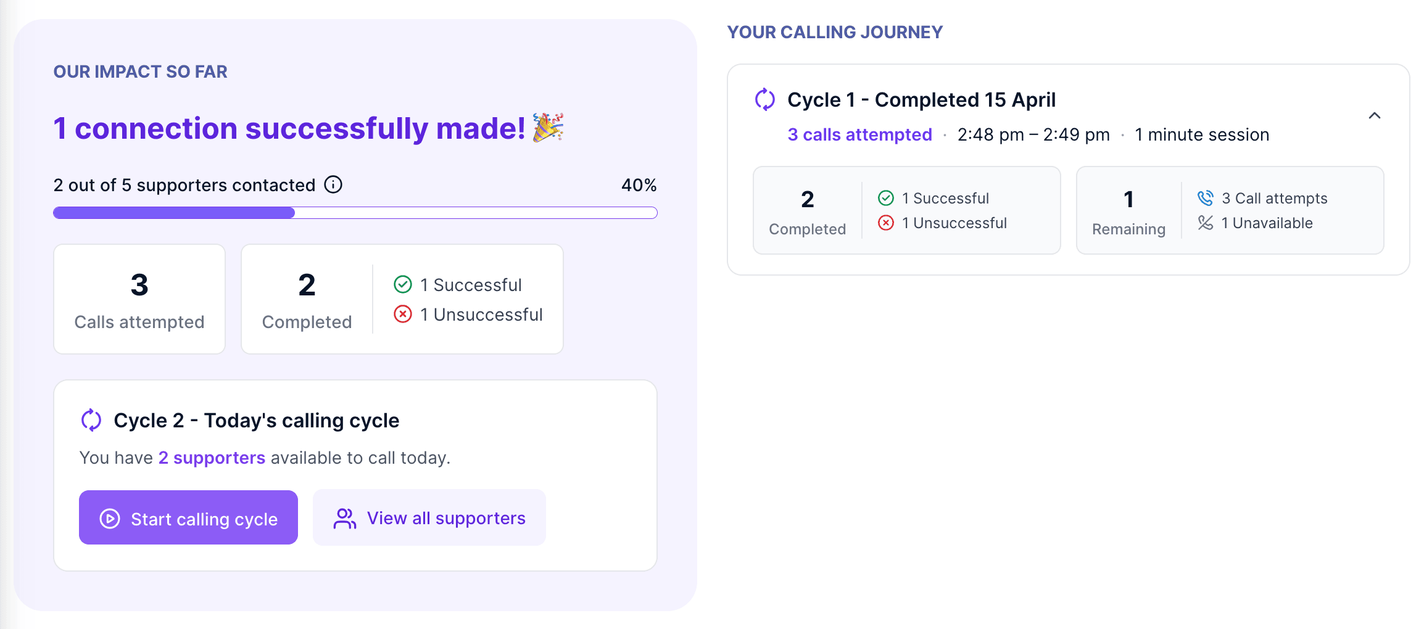
Task: Select the Our Impact So Far heading
Action: (x=140, y=71)
